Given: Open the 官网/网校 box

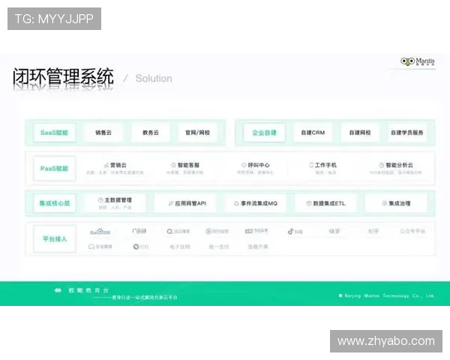Looking at the screenshot, I should (x=198, y=133).
